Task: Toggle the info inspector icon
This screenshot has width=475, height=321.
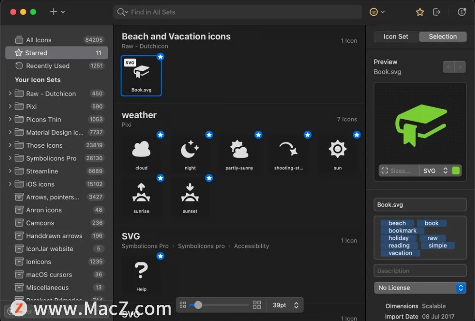Action: tap(461, 12)
